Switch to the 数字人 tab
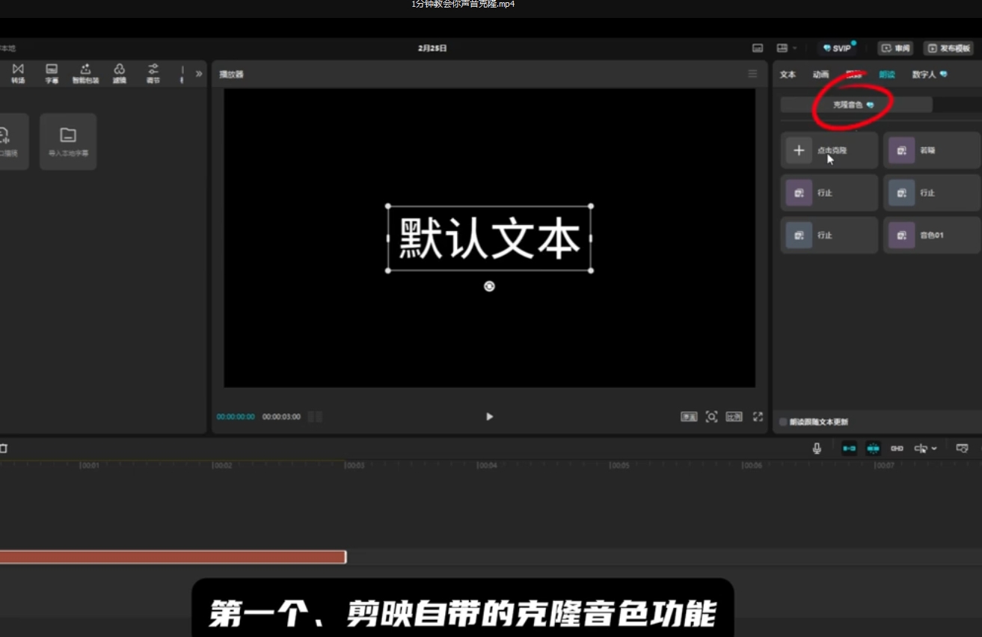Image resolution: width=982 pixels, height=637 pixels. [925, 75]
